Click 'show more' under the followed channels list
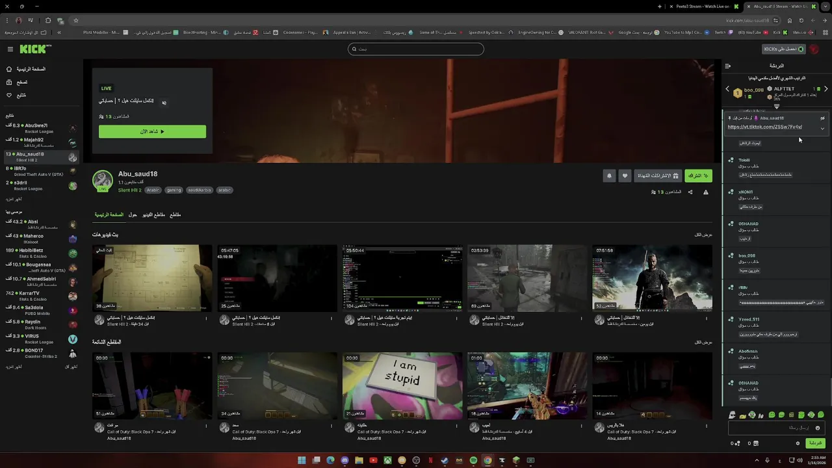Screen dimensions: 832x468 (x=14, y=199)
